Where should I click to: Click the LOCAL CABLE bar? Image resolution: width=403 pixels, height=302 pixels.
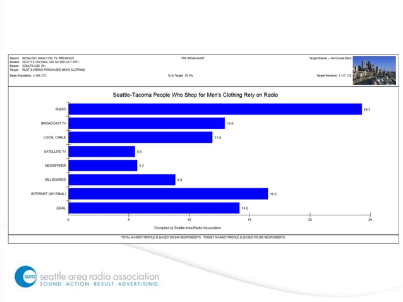[140, 138]
